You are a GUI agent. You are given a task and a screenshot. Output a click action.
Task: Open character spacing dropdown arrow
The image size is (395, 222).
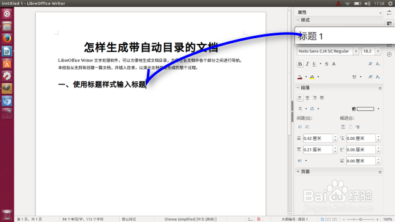360,77
